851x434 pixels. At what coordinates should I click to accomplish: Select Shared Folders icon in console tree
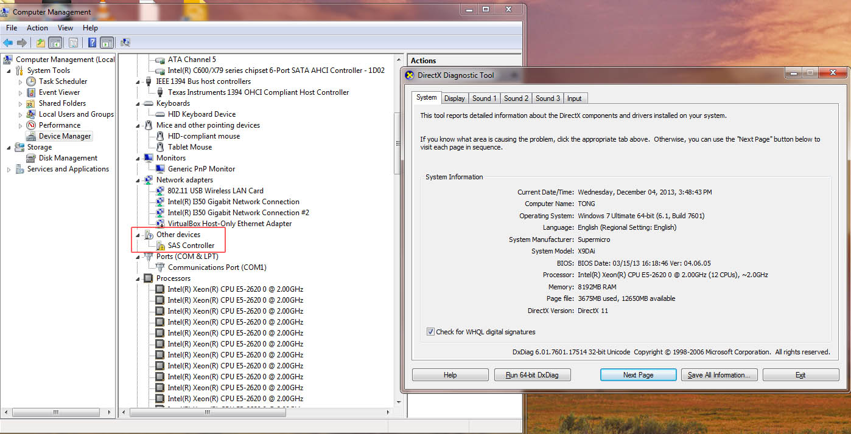(x=31, y=103)
